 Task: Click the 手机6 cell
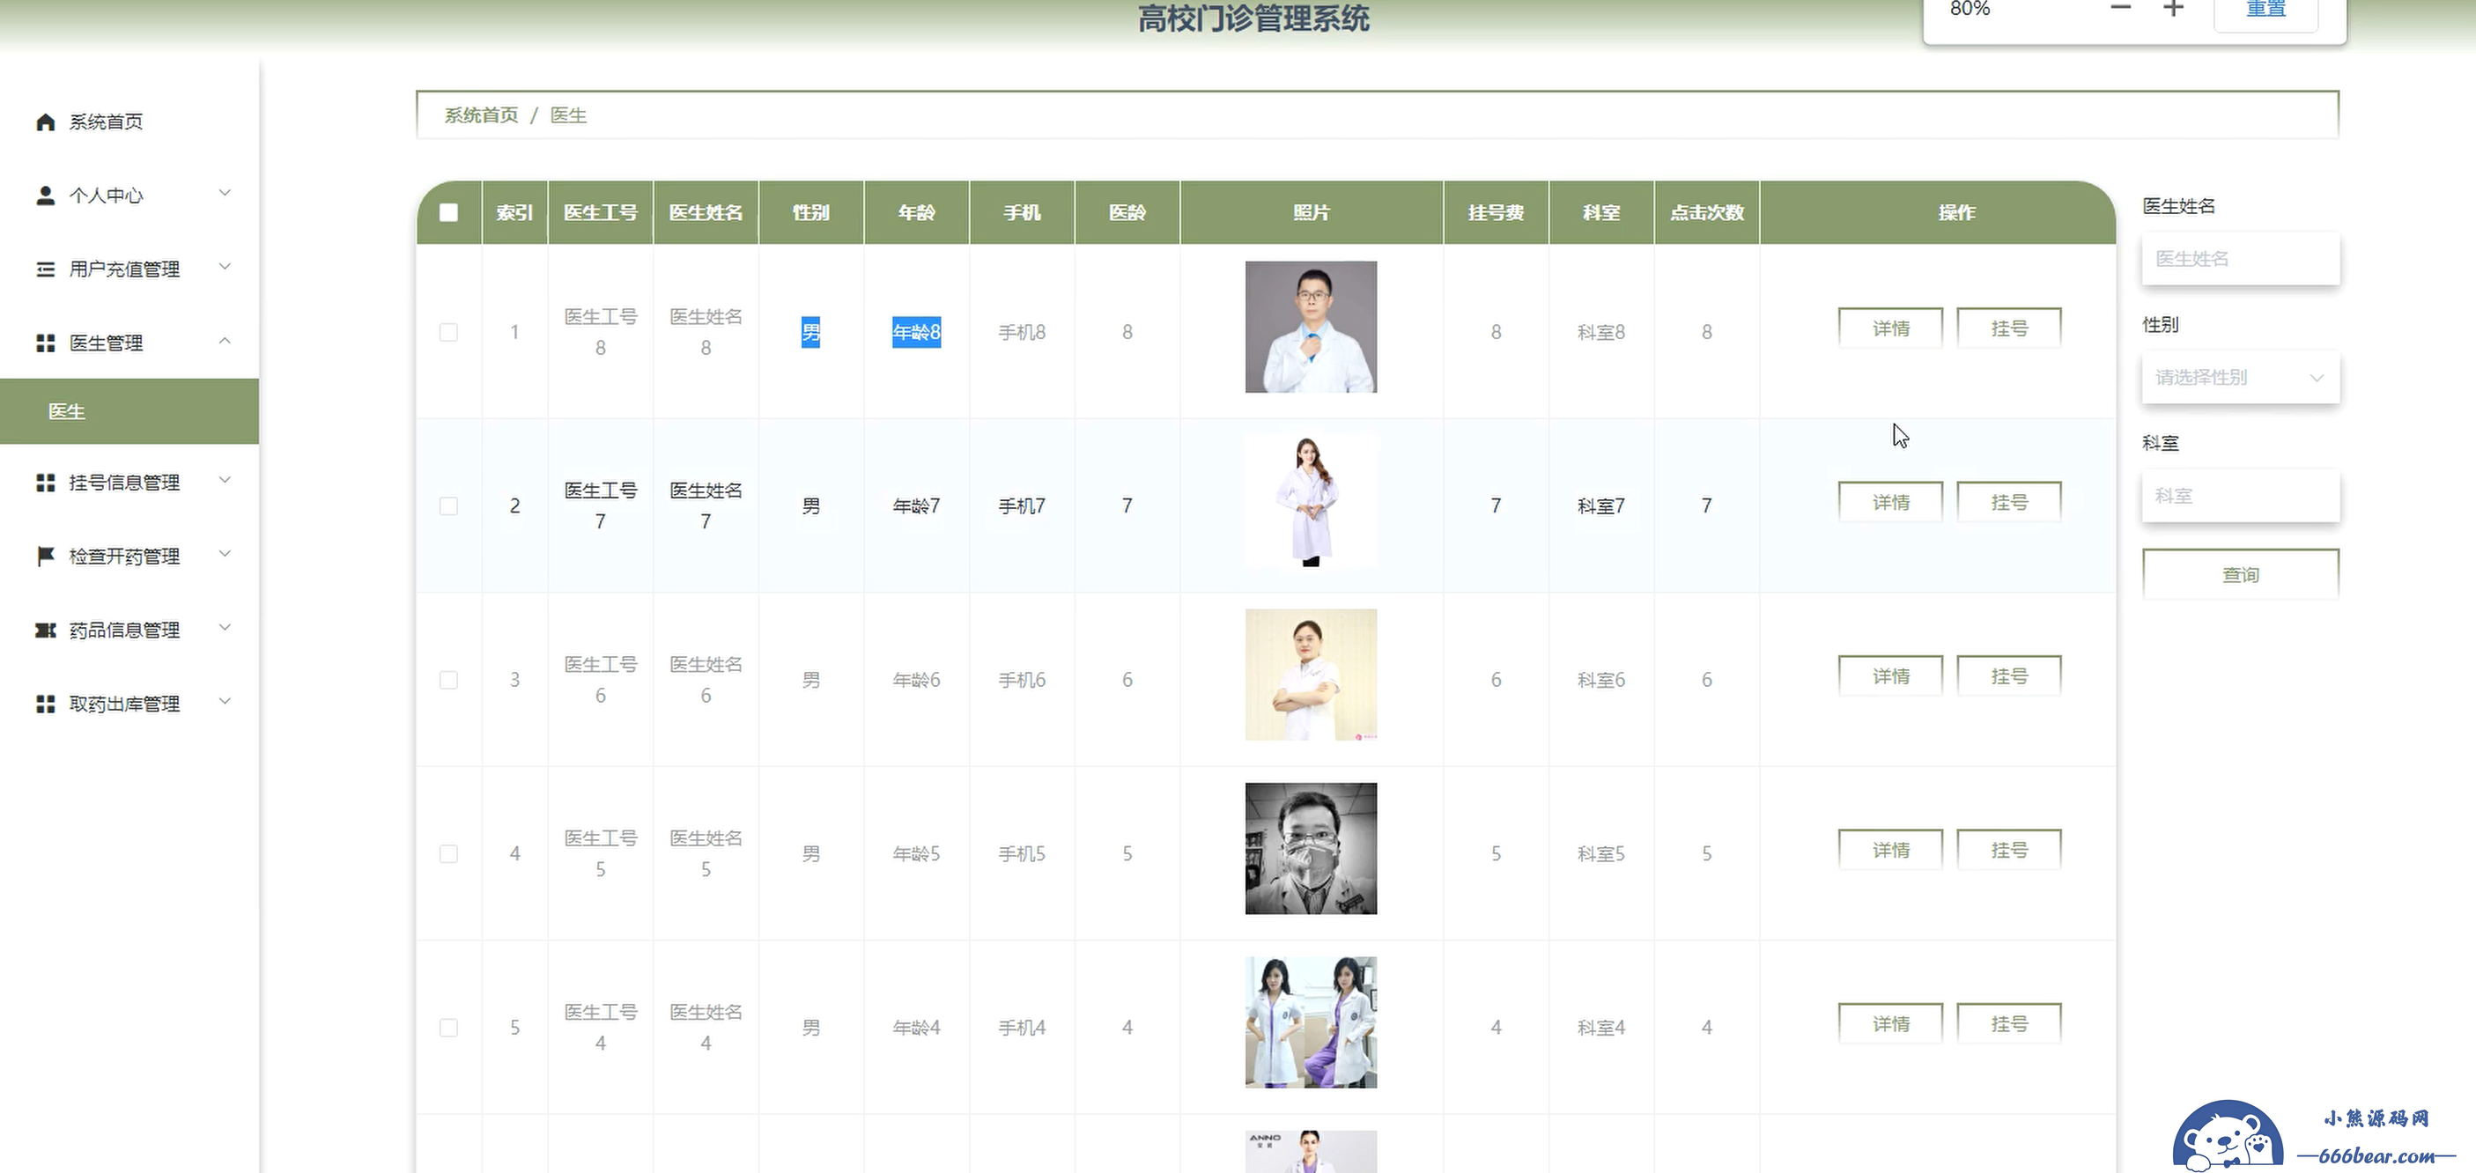(x=1022, y=680)
